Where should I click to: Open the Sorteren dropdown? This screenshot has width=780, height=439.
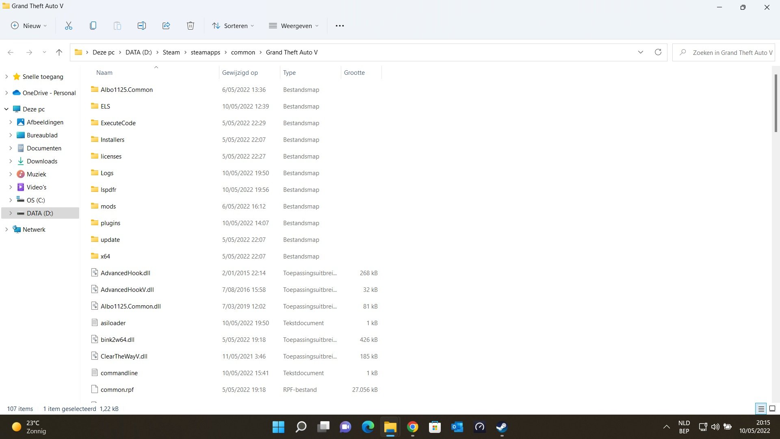(233, 26)
